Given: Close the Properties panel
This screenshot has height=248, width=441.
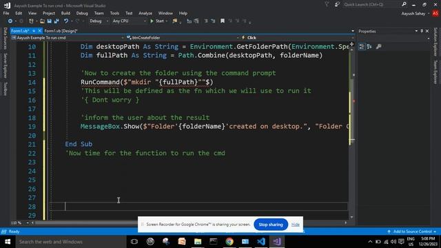Looking at the screenshot, I should [x=427, y=31].
